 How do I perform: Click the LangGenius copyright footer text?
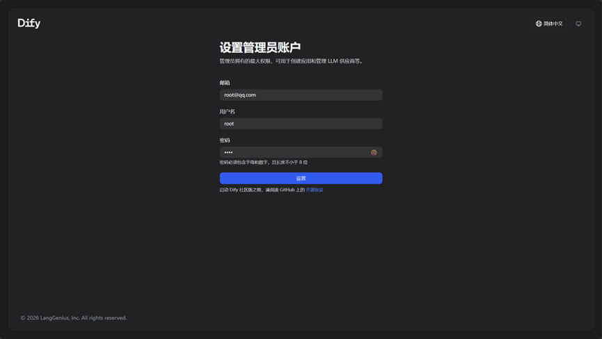tap(74, 318)
